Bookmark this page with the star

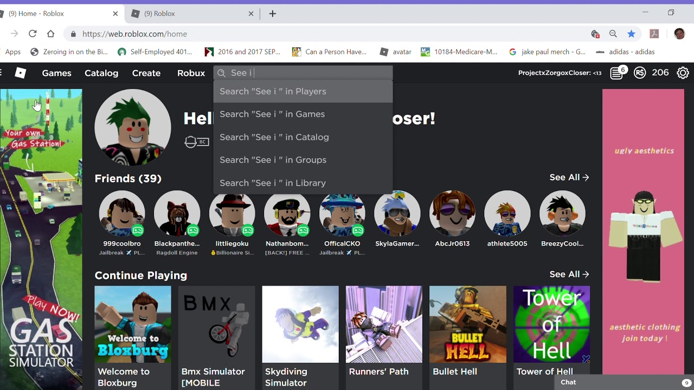(631, 34)
